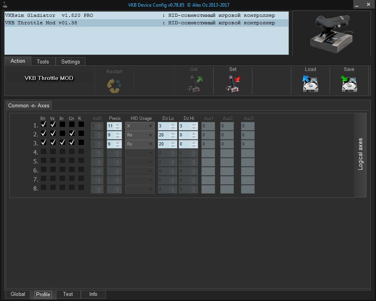Click the VKB Throttle MOD device label

pyautogui.click(x=49, y=78)
